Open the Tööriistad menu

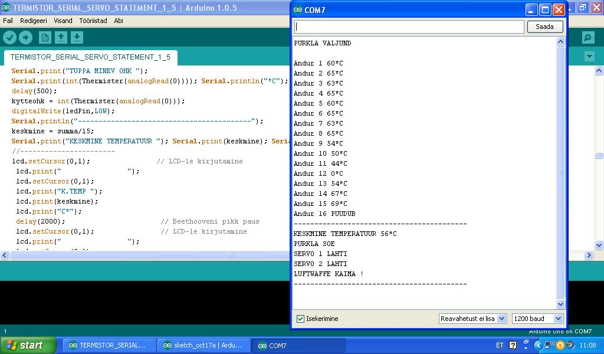click(x=93, y=21)
